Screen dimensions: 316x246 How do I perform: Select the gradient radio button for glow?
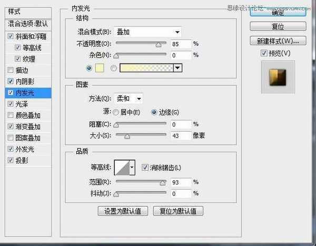click(113, 67)
